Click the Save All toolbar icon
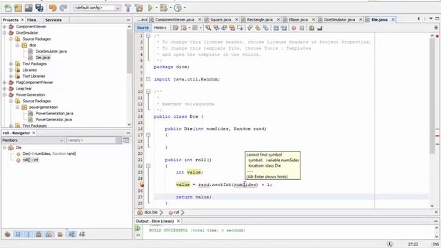This screenshot has width=441, height=248. click(x=39, y=8)
